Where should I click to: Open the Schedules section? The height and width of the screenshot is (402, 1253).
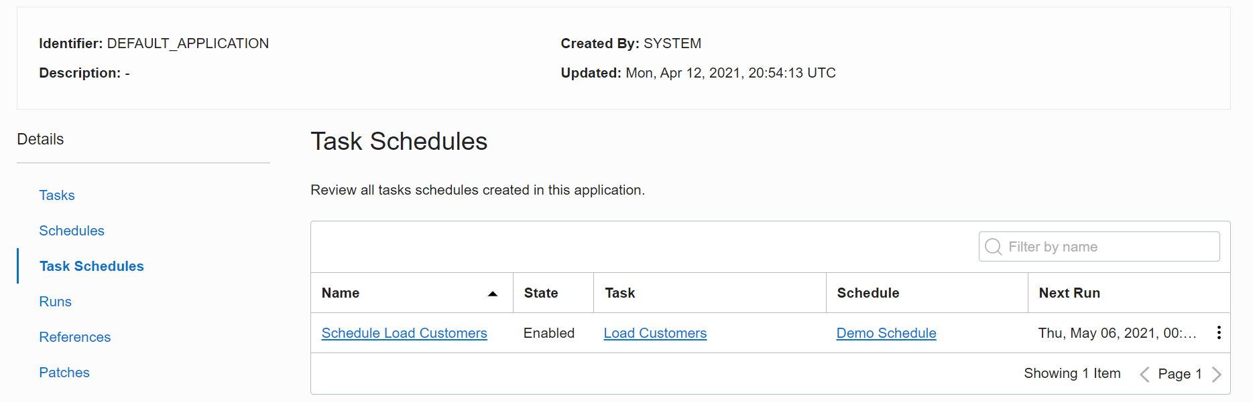[72, 231]
